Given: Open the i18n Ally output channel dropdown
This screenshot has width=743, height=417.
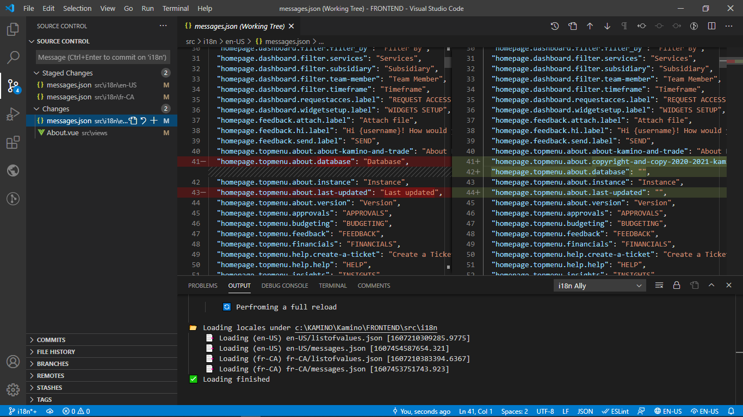Looking at the screenshot, I should tap(598, 285).
